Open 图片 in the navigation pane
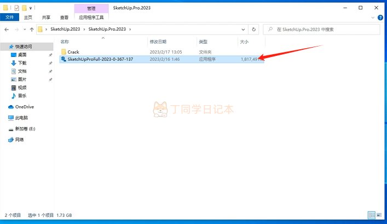Image resolution: width=387 pixels, height=224 pixels. coord(22,79)
